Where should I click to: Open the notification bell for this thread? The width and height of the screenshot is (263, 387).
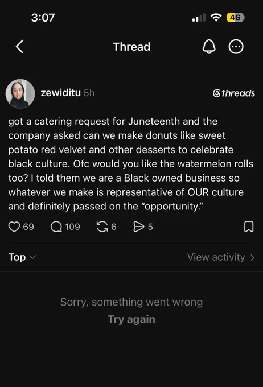[209, 47]
